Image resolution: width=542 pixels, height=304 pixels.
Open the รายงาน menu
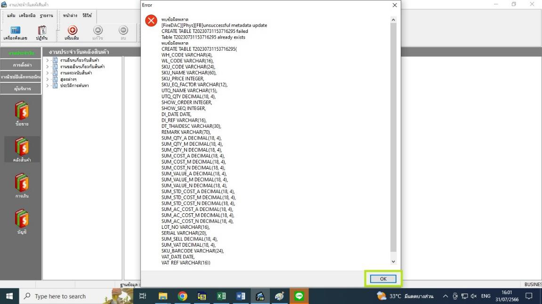click(46, 16)
